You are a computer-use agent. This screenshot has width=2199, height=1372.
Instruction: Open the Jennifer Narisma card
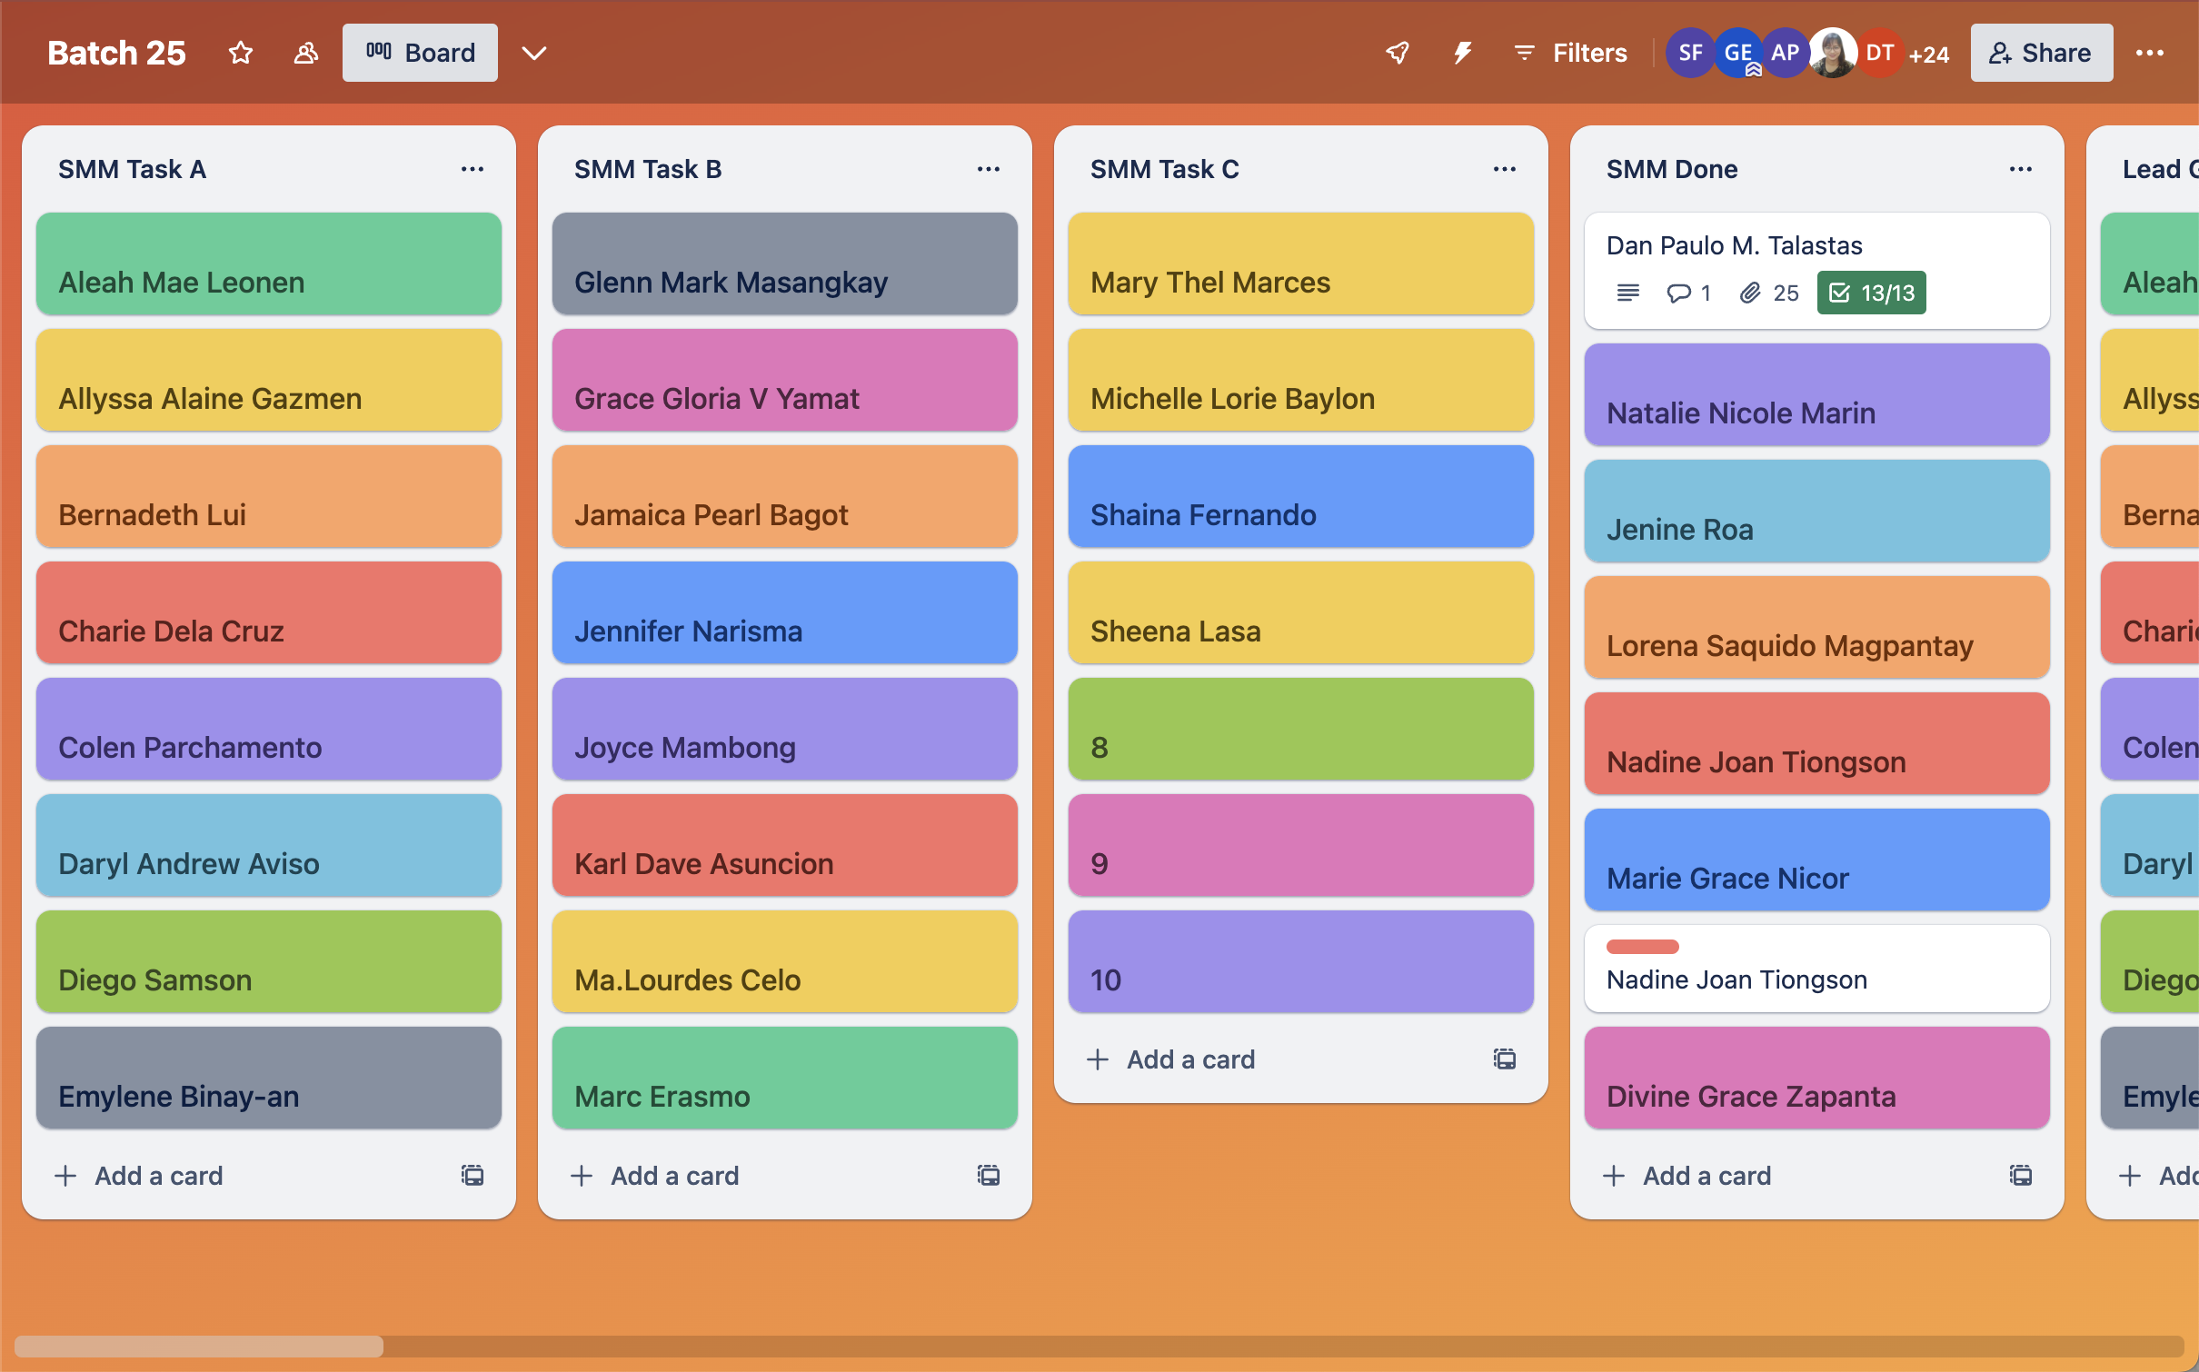click(x=785, y=612)
